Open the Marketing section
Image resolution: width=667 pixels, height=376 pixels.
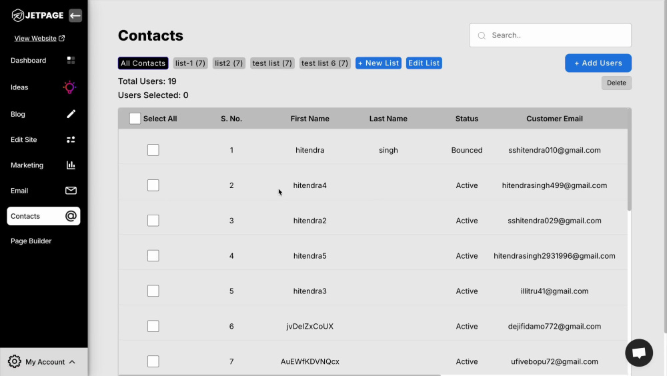43,165
